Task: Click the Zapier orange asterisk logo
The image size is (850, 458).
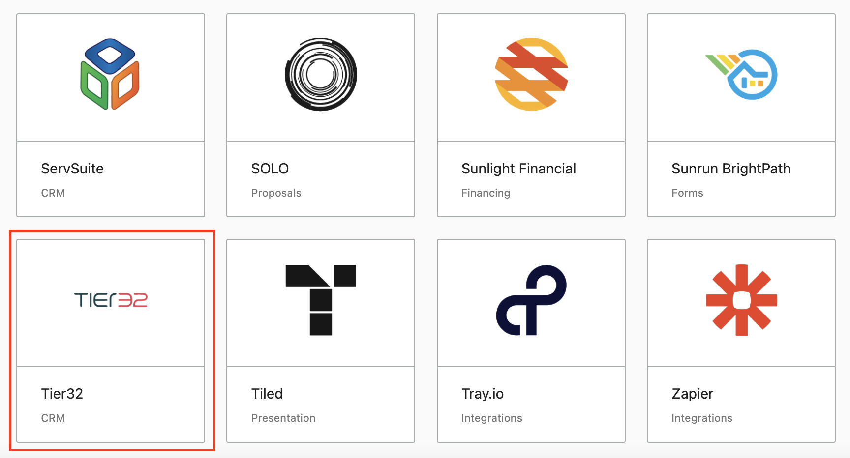Action: [742, 300]
